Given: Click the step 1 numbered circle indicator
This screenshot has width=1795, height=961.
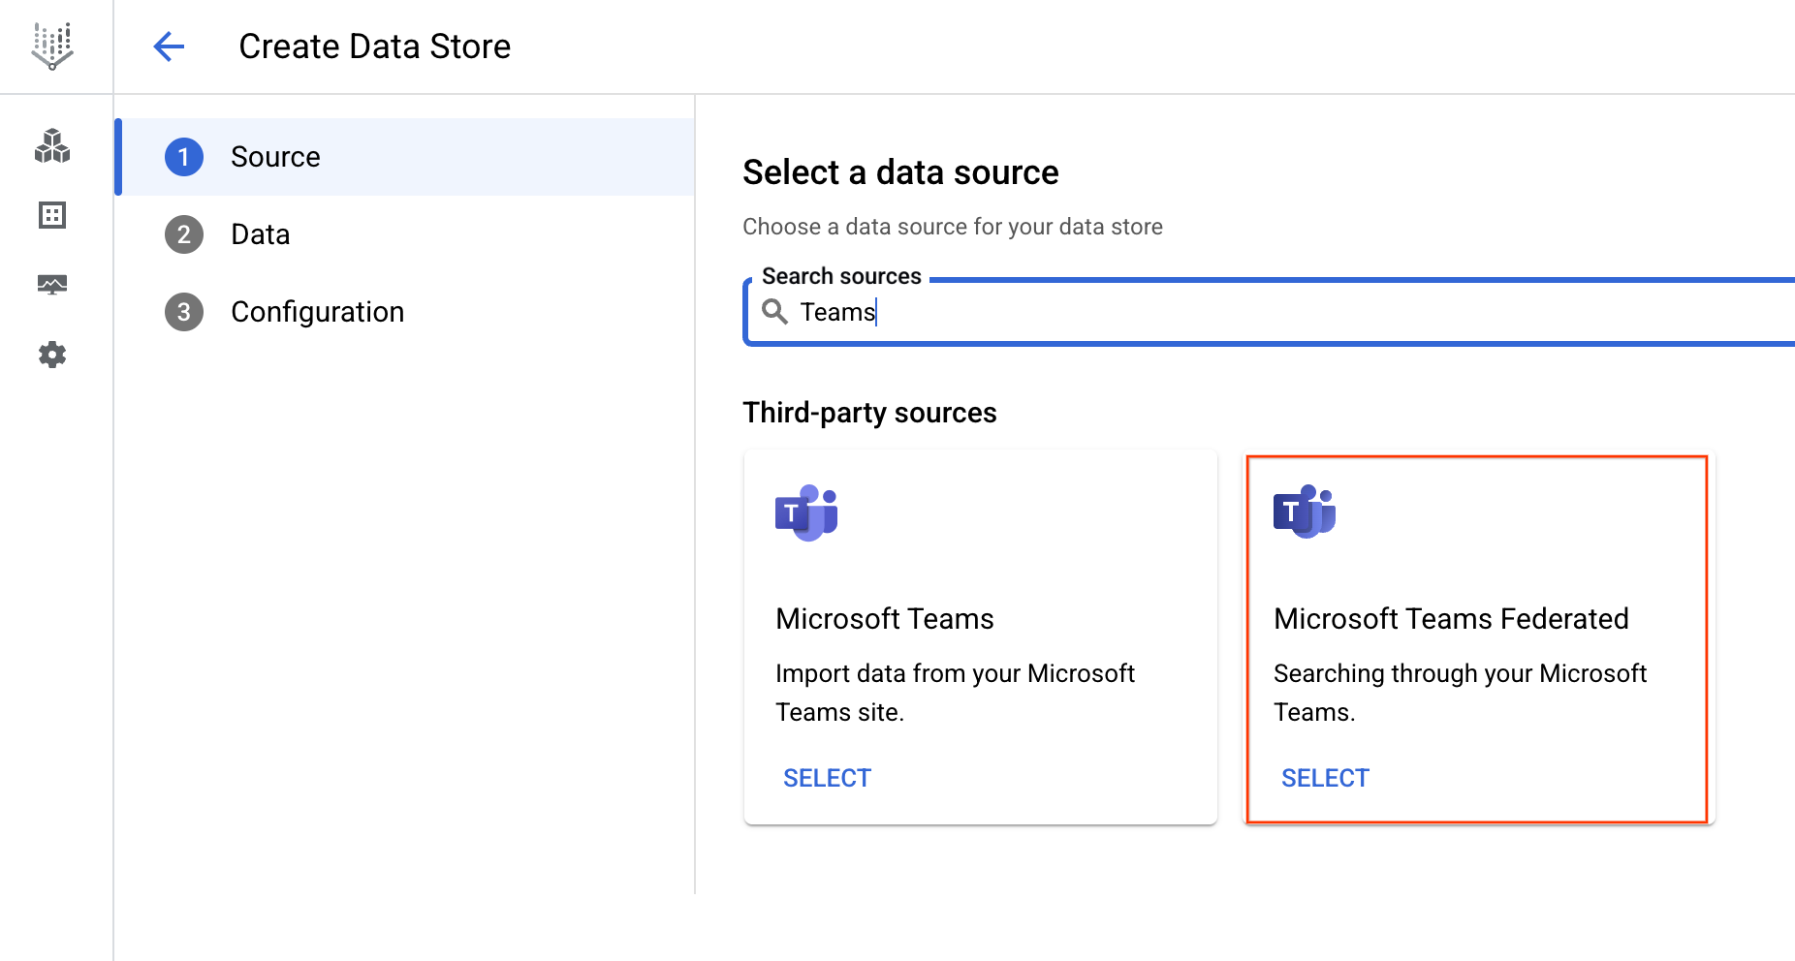Looking at the screenshot, I should tap(183, 156).
